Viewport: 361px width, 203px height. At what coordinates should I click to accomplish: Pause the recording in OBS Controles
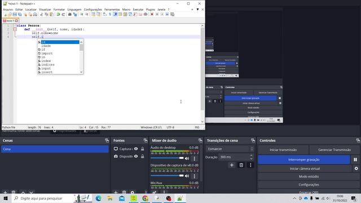point(355,160)
